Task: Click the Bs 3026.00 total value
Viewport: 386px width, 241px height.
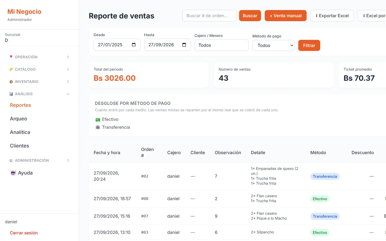Action: point(114,78)
